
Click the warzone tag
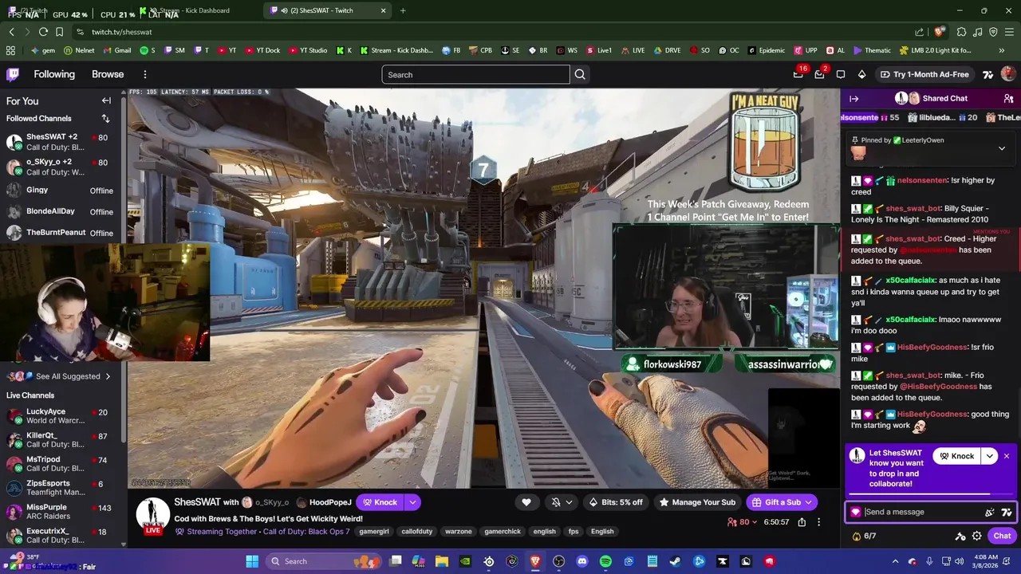pyautogui.click(x=459, y=532)
